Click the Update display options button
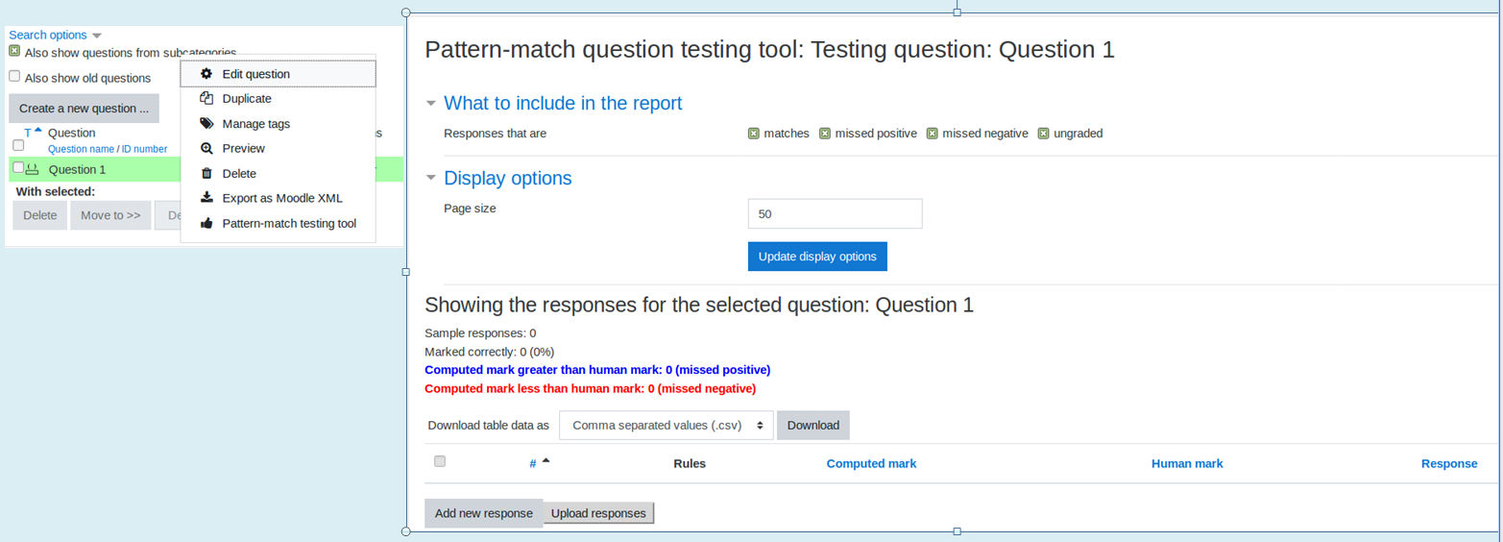1503x542 pixels. coord(817,257)
